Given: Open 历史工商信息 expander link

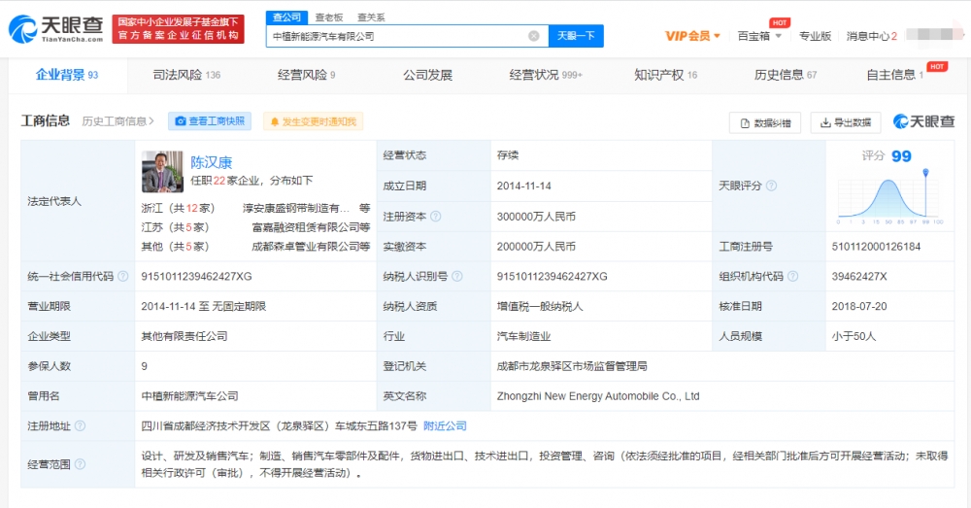Looking at the screenshot, I should point(117,121).
